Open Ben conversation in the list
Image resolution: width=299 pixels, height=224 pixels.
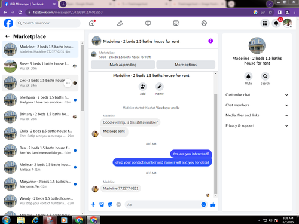coord(40,151)
